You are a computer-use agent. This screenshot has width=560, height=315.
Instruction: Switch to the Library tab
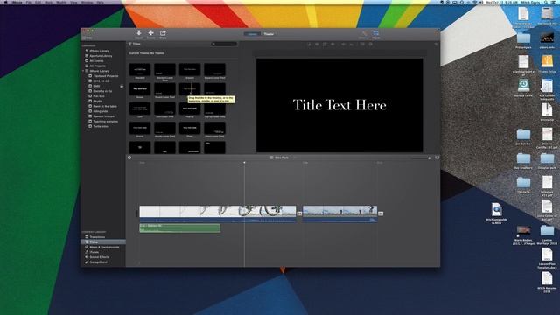[253, 34]
